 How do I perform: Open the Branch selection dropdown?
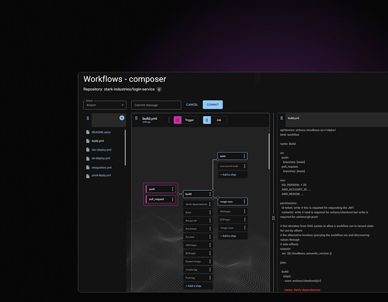point(104,105)
